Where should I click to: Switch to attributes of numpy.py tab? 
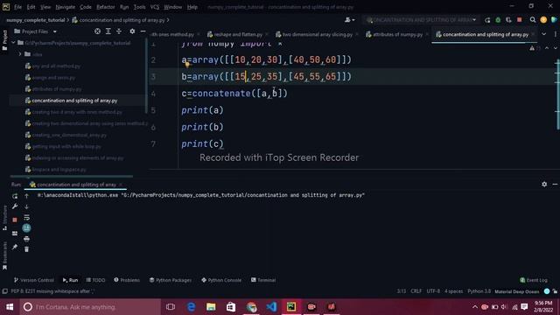(x=397, y=34)
